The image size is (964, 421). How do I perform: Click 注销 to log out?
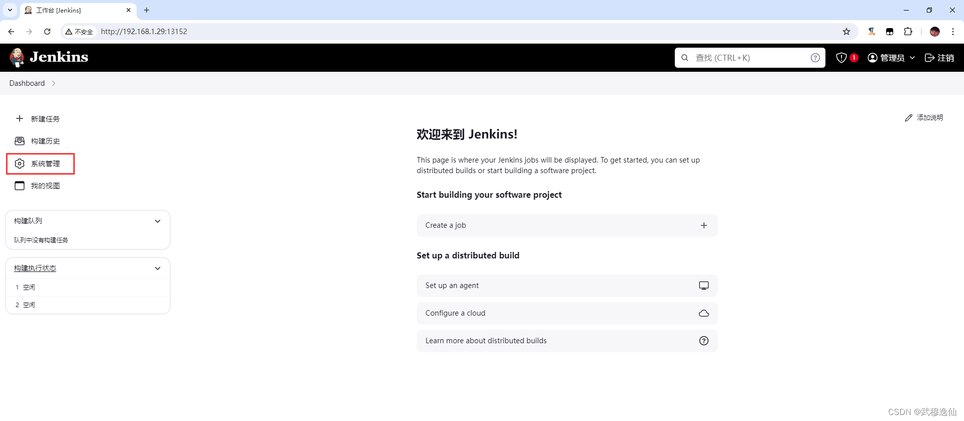939,58
